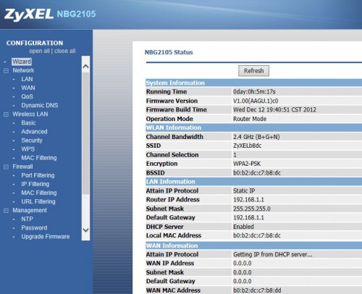Select the Running Time value 0day:0h:5m:17s
This screenshot has width=362, height=294.
tap(254, 92)
